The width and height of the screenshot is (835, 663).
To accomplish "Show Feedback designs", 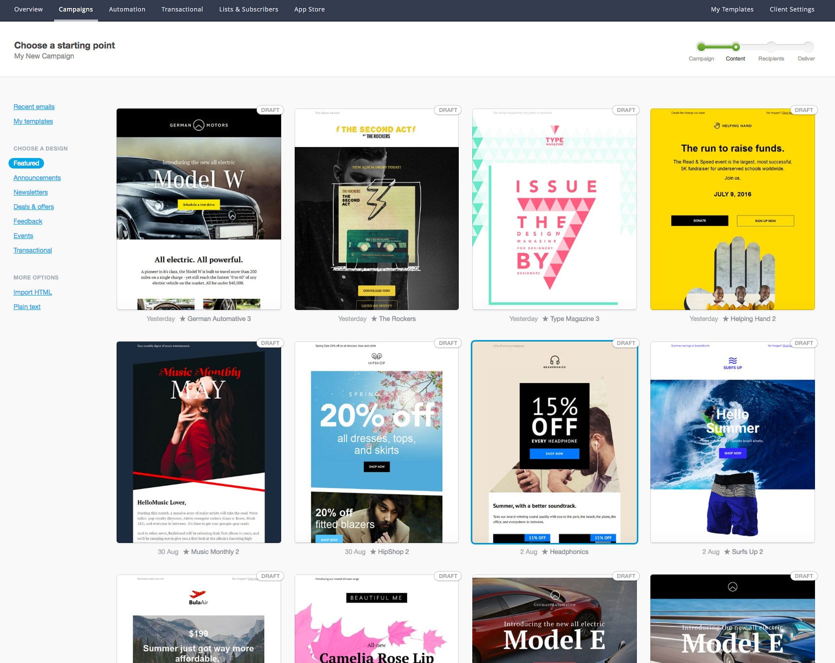I will pos(28,221).
